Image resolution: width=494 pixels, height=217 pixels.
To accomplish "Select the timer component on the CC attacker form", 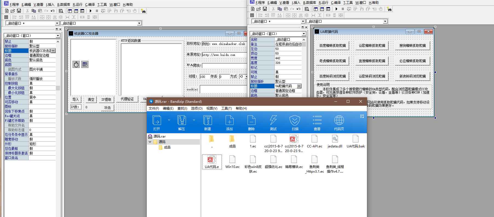I will (76, 64).
